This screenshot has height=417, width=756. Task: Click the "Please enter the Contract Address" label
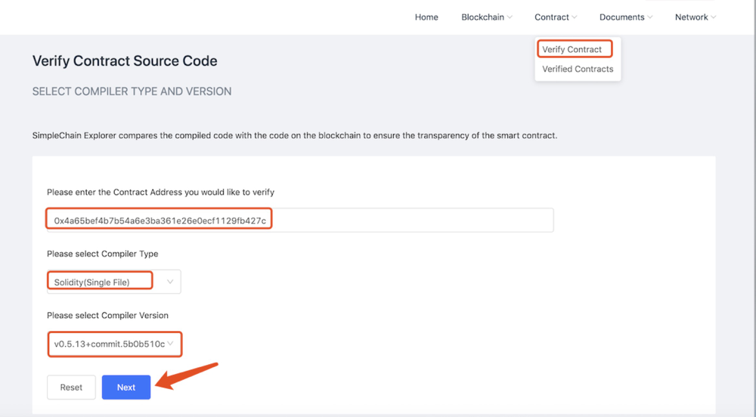pos(160,193)
